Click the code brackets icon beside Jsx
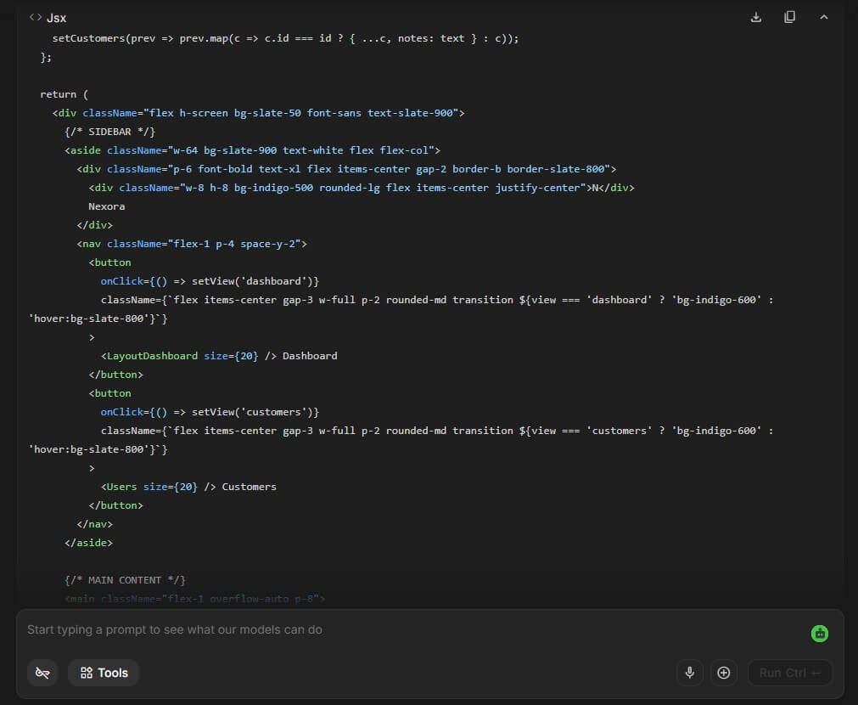Viewport: 858px width, 705px height. tap(36, 18)
